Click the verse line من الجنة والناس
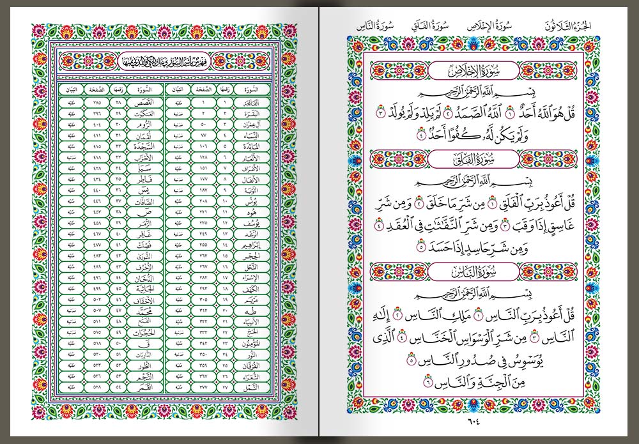This screenshot has height=444, width=639. (x=473, y=382)
